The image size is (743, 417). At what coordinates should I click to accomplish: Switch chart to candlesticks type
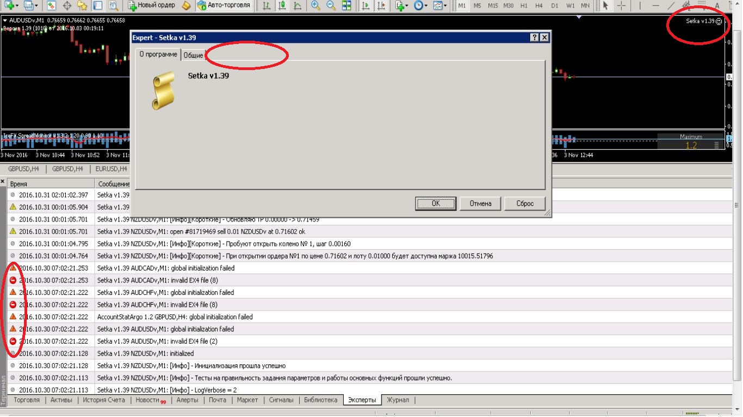pos(282,5)
